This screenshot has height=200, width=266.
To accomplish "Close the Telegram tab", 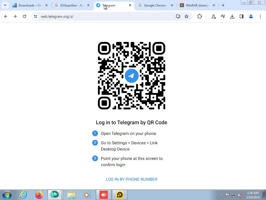I will tap(130, 5).
